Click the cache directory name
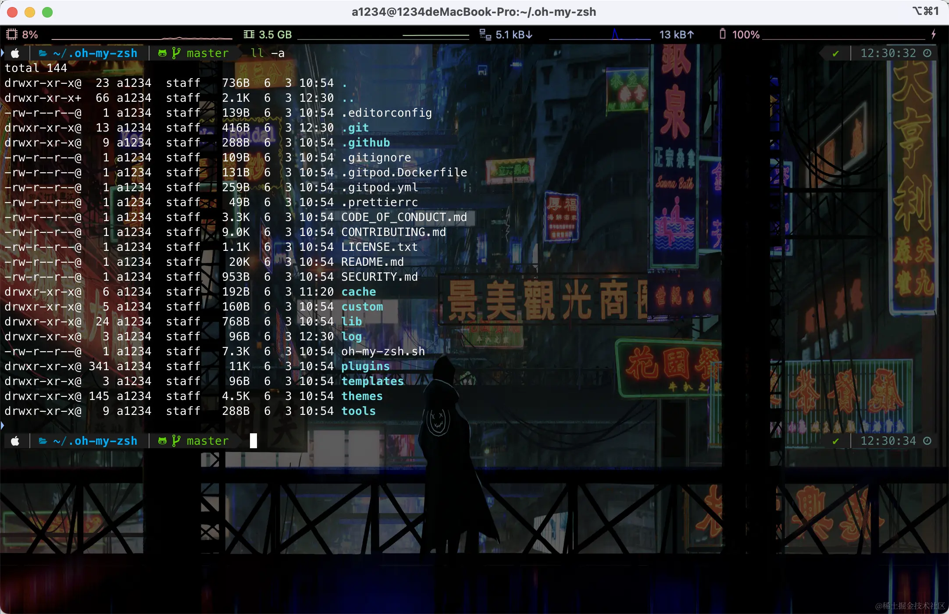 [x=359, y=292]
